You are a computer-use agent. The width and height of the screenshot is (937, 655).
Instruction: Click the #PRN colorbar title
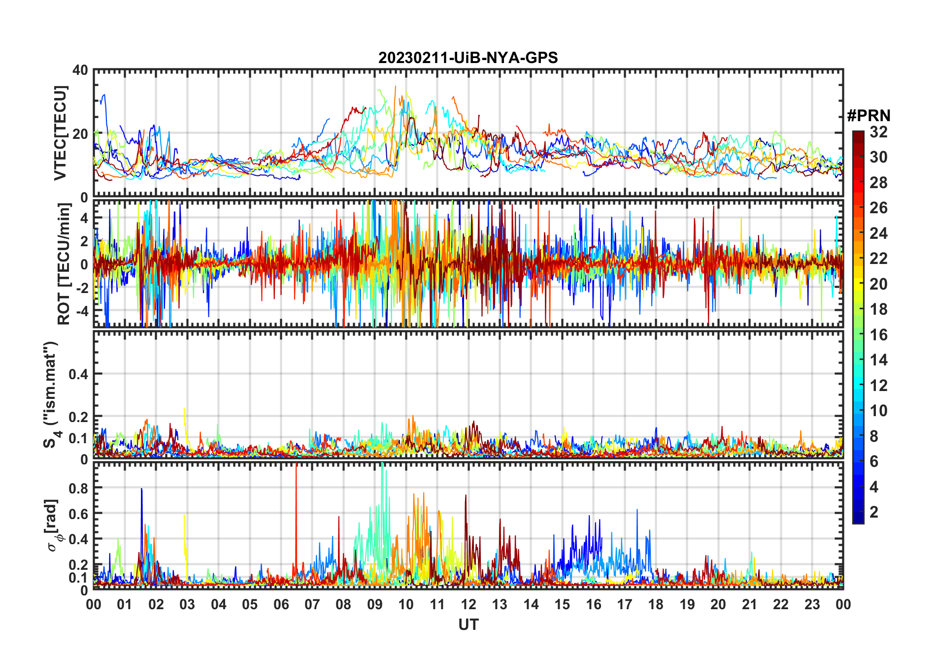[x=869, y=116]
